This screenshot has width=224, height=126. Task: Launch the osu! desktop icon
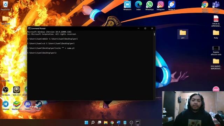tap(216, 89)
